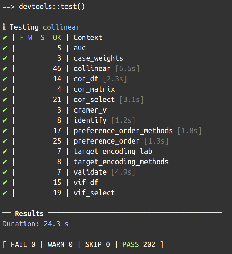Click the collinear package name in blue
Screen dimensions: 232x254
coord(61,27)
